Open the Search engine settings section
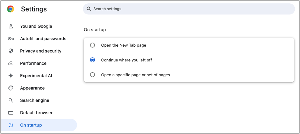The width and height of the screenshot is (300, 134). tap(34, 100)
